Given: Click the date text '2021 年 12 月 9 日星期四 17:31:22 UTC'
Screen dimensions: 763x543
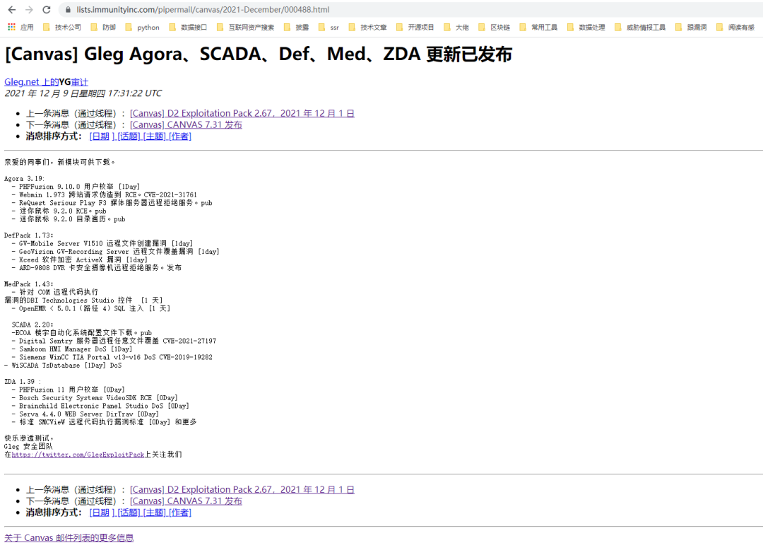Looking at the screenshot, I should (x=83, y=93).
